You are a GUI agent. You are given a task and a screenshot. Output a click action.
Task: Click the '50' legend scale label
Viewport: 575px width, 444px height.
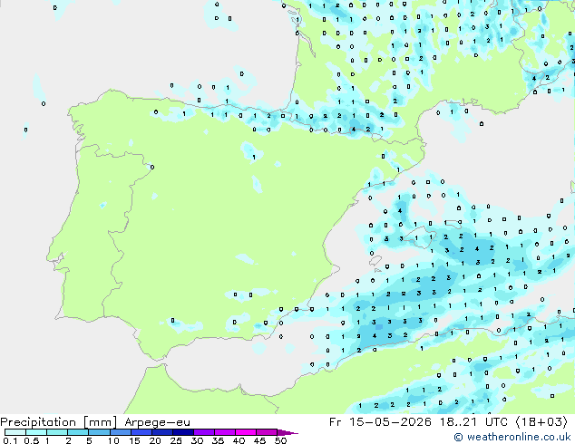pos(280,440)
